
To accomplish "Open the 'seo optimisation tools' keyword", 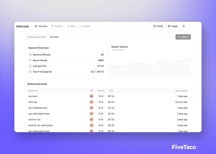I will (x=39, y=114).
